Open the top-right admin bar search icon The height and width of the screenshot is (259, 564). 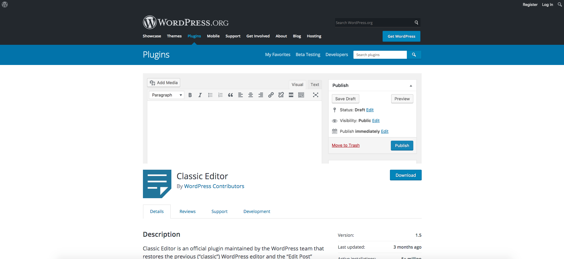pos(560,4)
